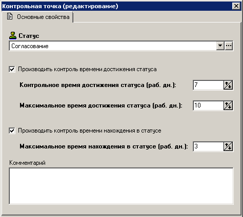Focus the control time field showing 7
The height and width of the screenshot is (217, 243).
coord(208,85)
